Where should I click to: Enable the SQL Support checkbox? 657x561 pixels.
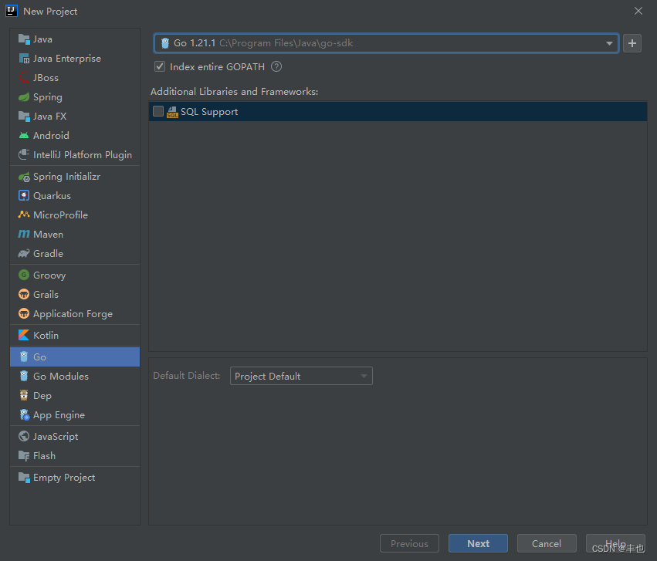point(158,111)
